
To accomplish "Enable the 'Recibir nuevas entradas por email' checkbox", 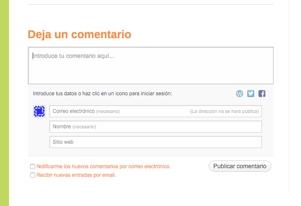I will pyautogui.click(x=33, y=175).
